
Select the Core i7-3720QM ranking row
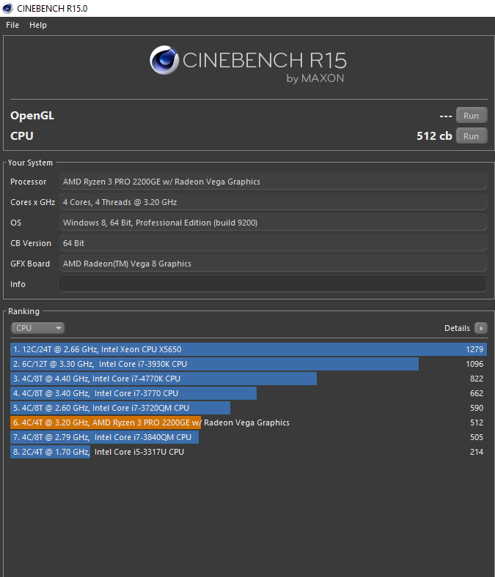pyautogui.click(x=249, y=408)
